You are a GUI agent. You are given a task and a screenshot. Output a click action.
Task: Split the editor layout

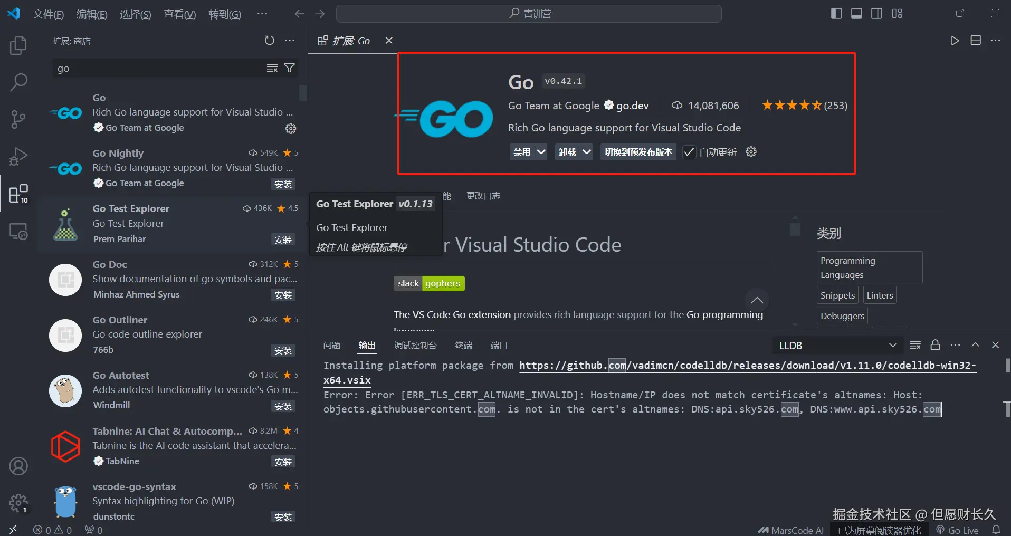(976, 41)
